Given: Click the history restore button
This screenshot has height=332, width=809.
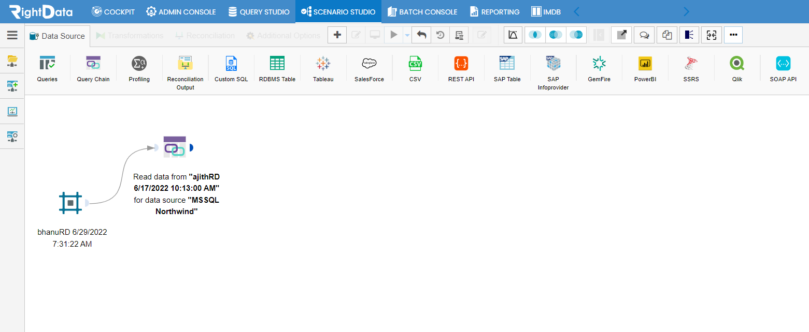Looking at the screenshot, I should pos(441,35).
